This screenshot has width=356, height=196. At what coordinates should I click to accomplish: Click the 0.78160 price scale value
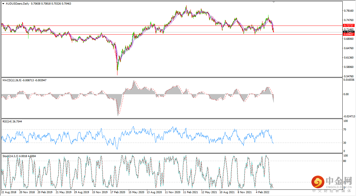click(349, 11)
